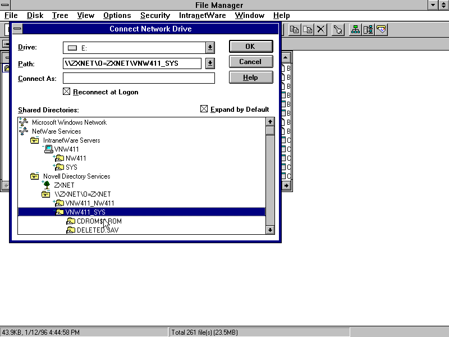Click the VNW411 server computer icon
Viewport: 449px width, 337px height.
click(x=49, y=149)
